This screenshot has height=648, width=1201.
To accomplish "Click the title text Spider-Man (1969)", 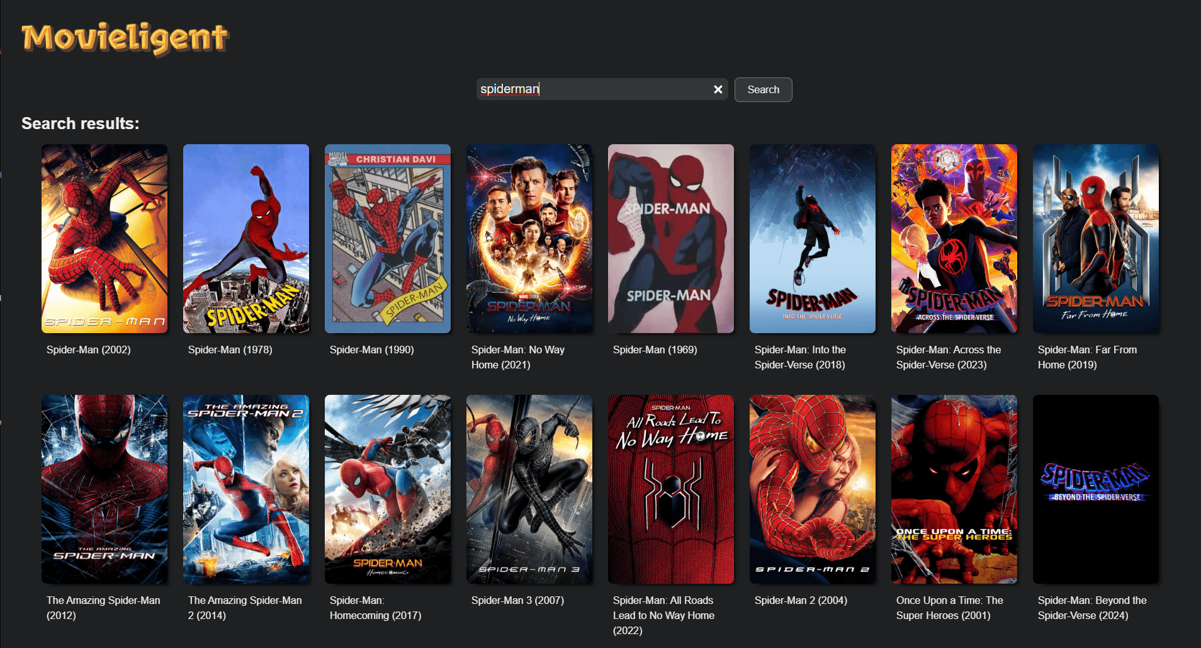I will (x=655, y=350).
